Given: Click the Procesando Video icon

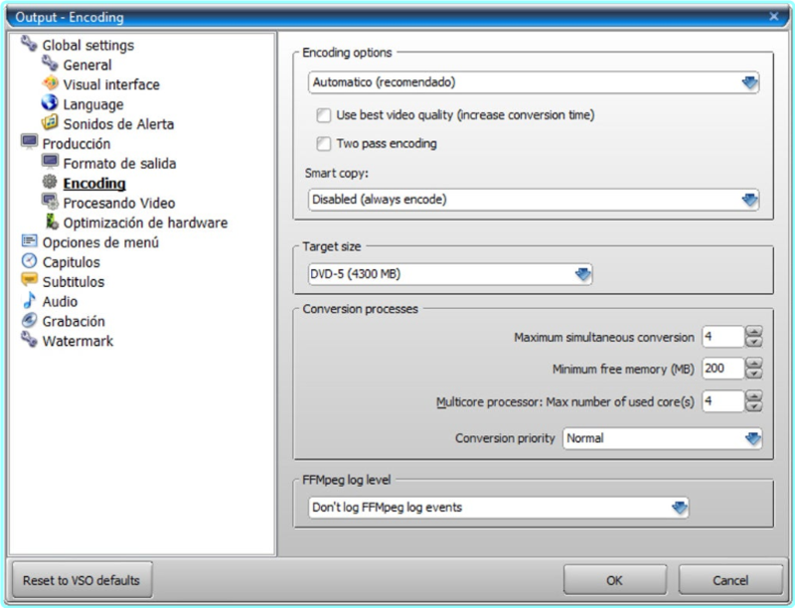Looking at the screenshot, I should click(50, 202).
